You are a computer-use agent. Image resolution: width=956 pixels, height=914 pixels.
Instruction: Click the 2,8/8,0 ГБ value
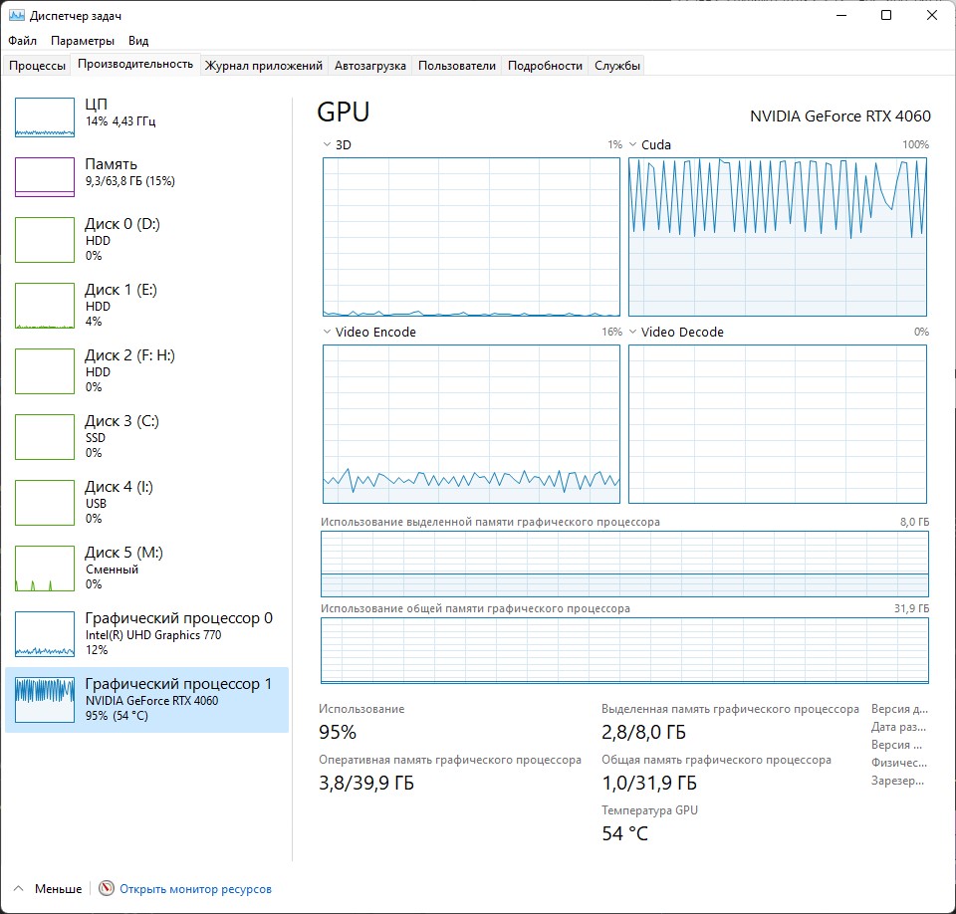(643, 732)
